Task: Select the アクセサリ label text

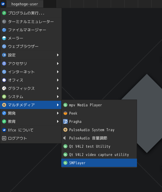Action: tap(17, 64)
